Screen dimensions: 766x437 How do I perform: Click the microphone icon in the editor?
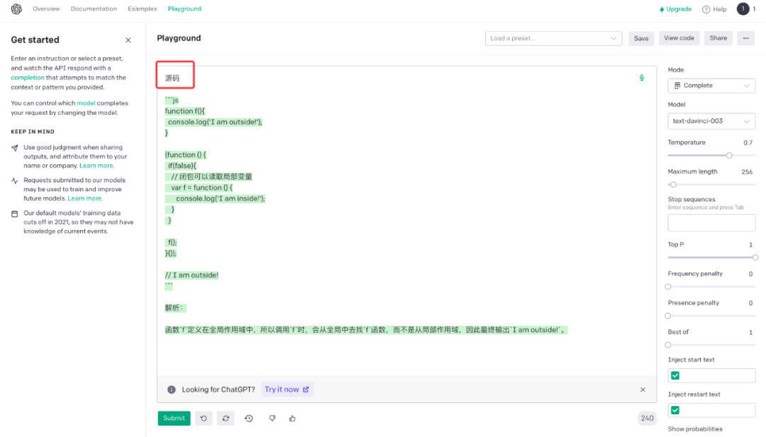[642, 77]
